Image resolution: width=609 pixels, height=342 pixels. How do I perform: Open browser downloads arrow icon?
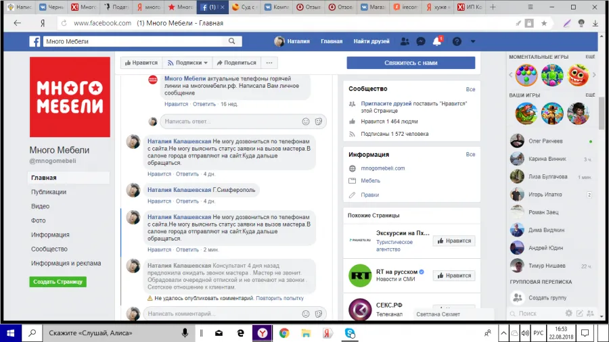tap(595, 23)
